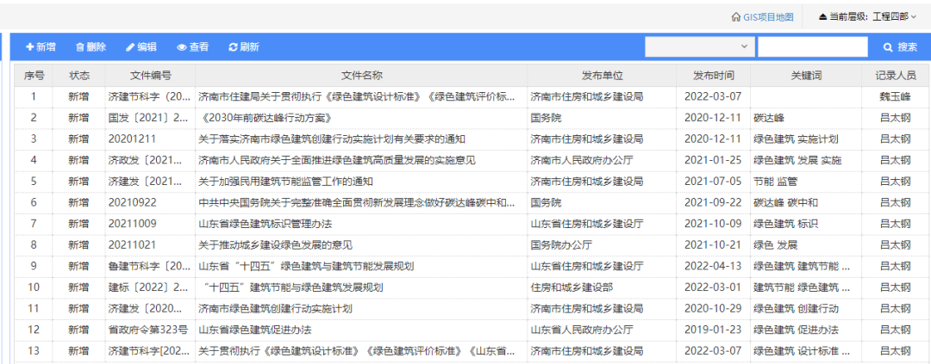Click the search keyword input box
The image size is (931, 364).
coord(812,46)
